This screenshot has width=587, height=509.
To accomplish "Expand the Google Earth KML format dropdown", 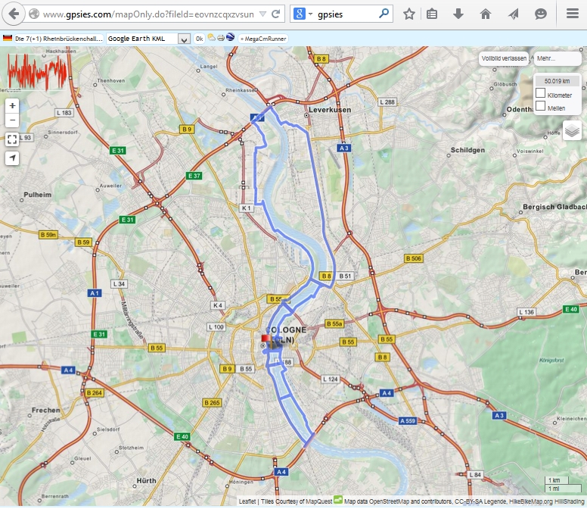I will [x=184, y=39].
